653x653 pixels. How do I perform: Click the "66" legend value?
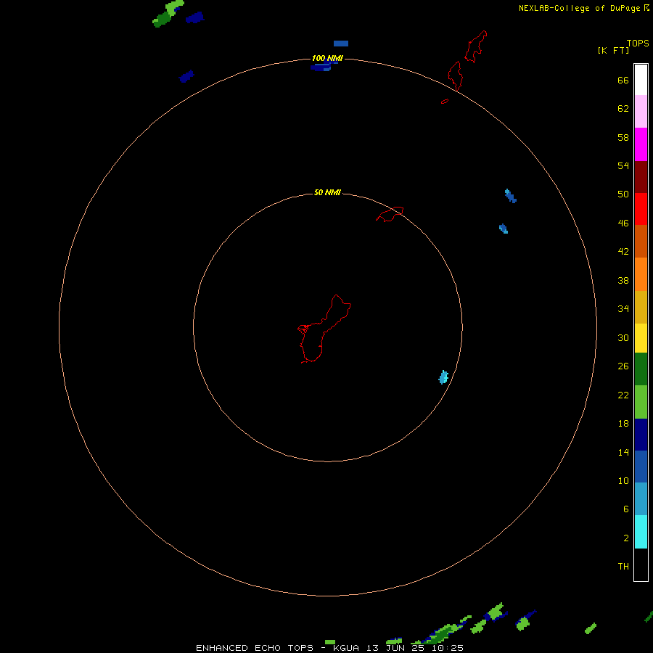pyautogui.click(x=623, y=80)
